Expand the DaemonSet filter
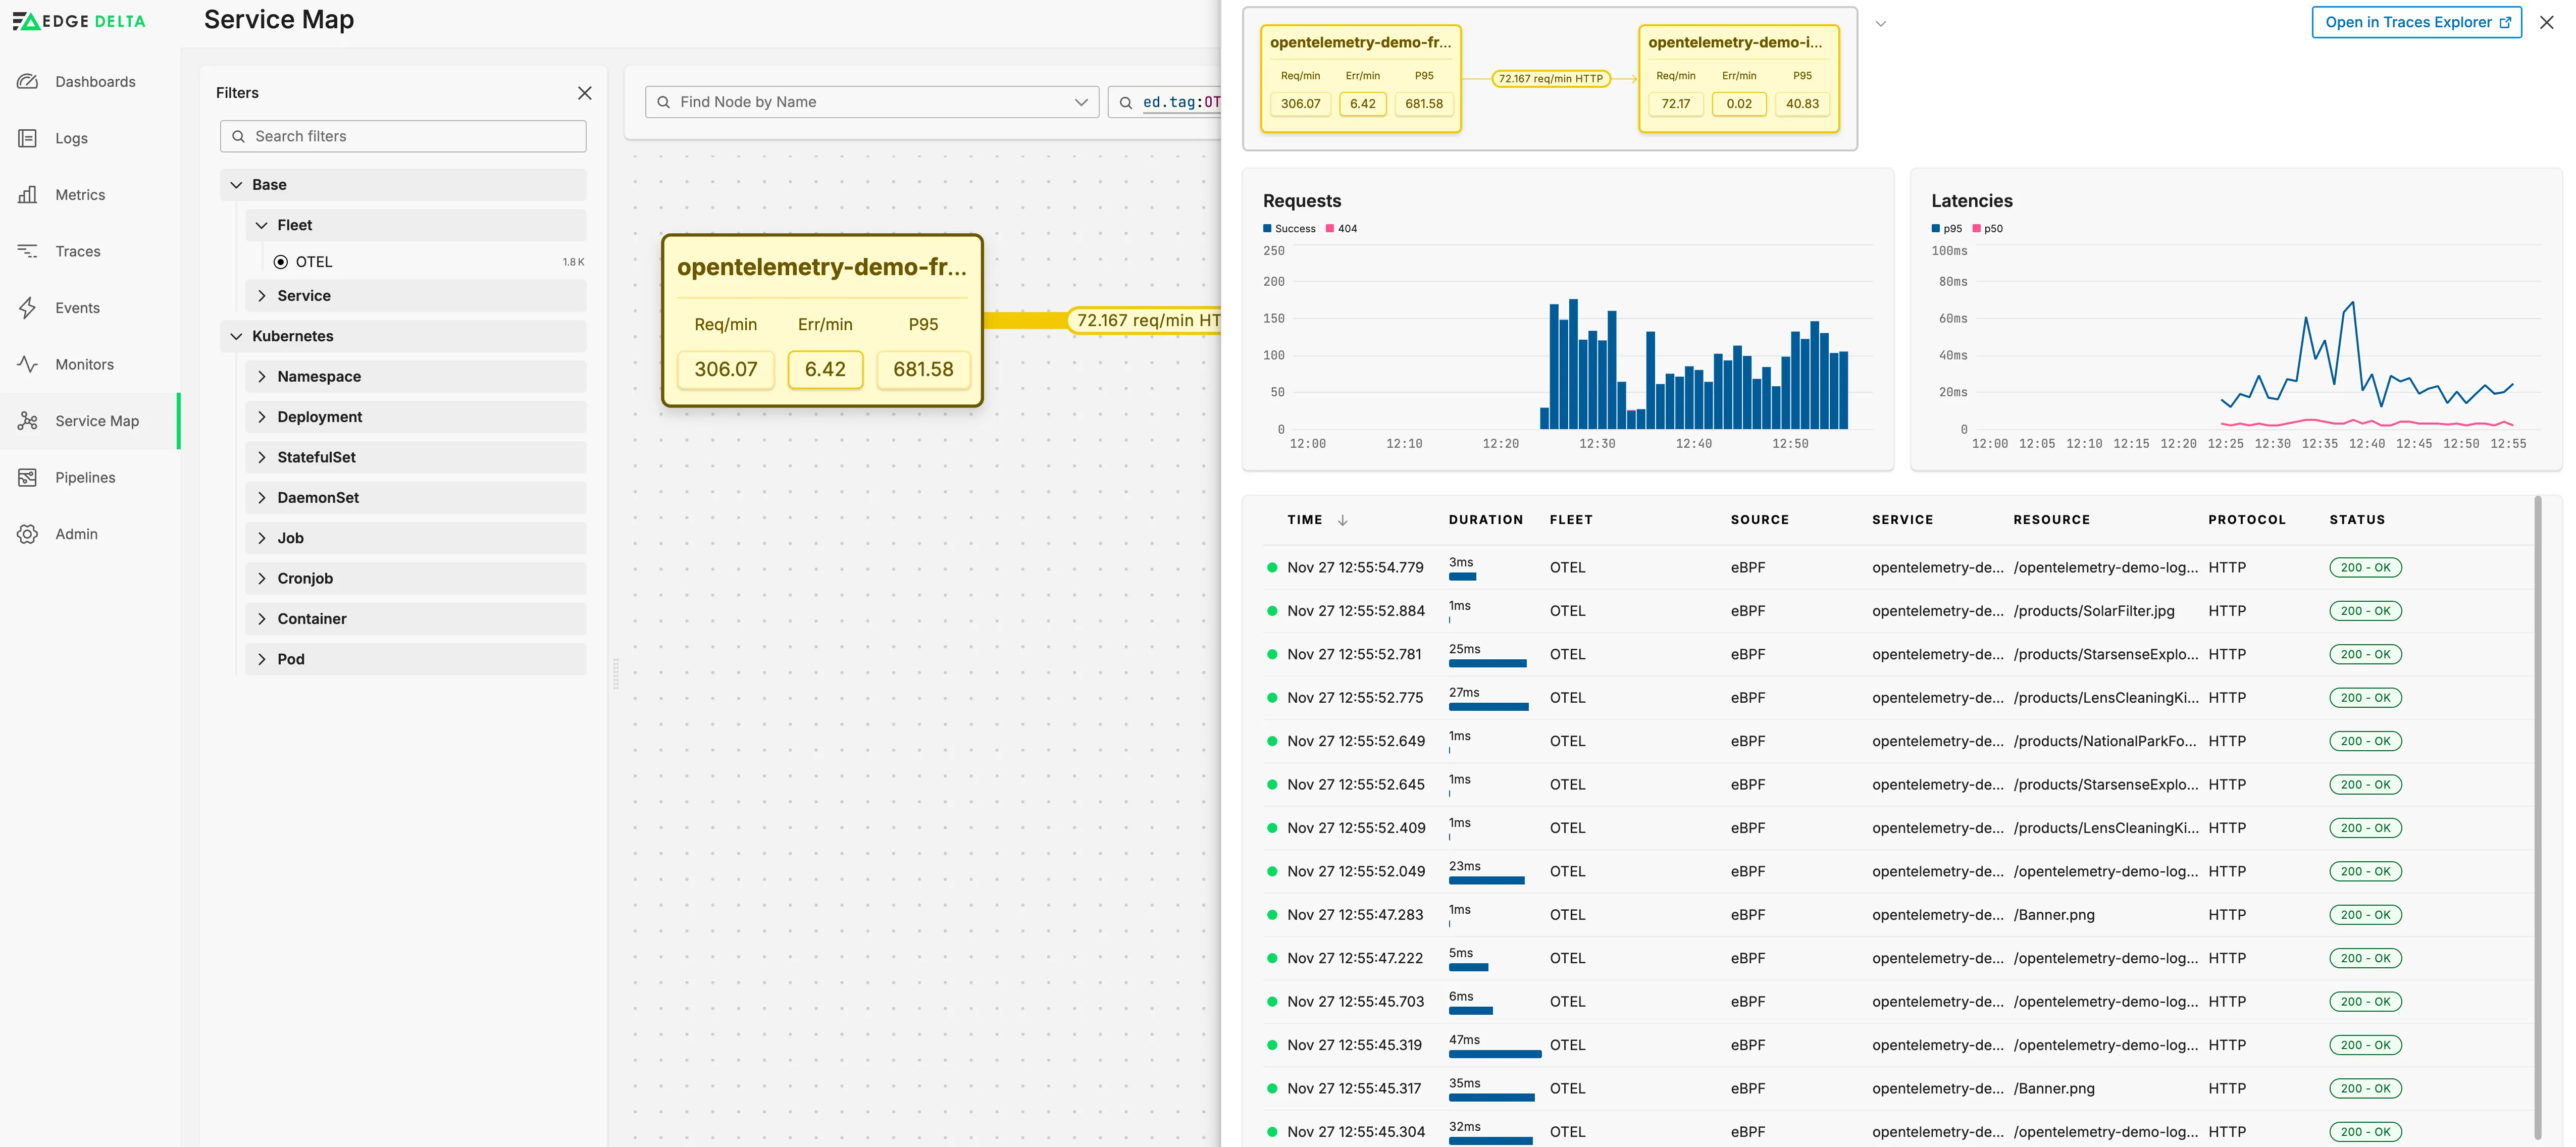 416,498
